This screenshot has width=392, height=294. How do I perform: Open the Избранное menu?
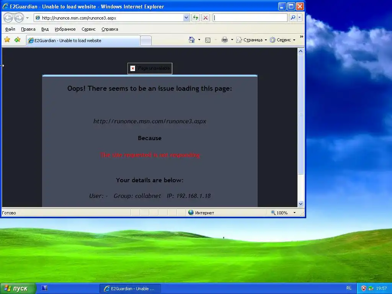pyautogui.click(x=65, y=29)
